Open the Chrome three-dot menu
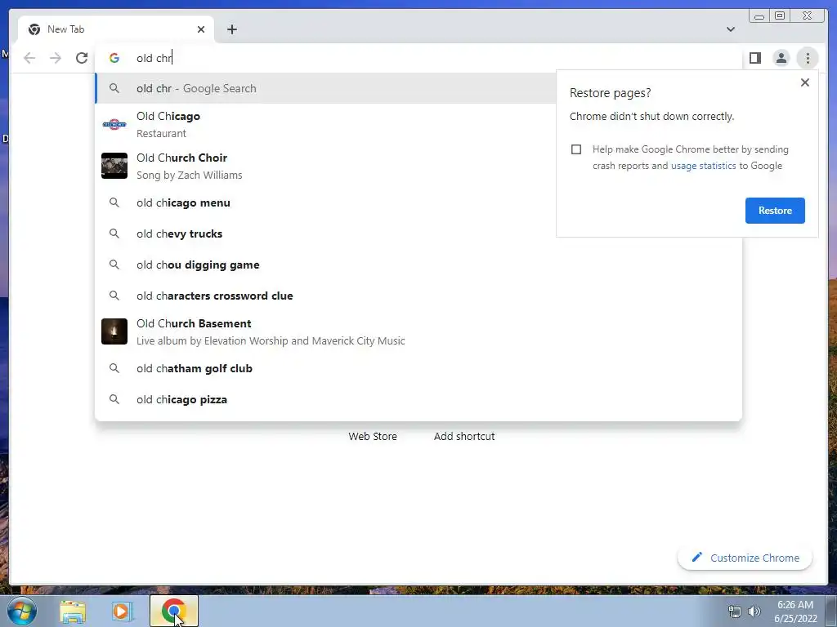The image size is (837, 627). click(x=808, y=58)
